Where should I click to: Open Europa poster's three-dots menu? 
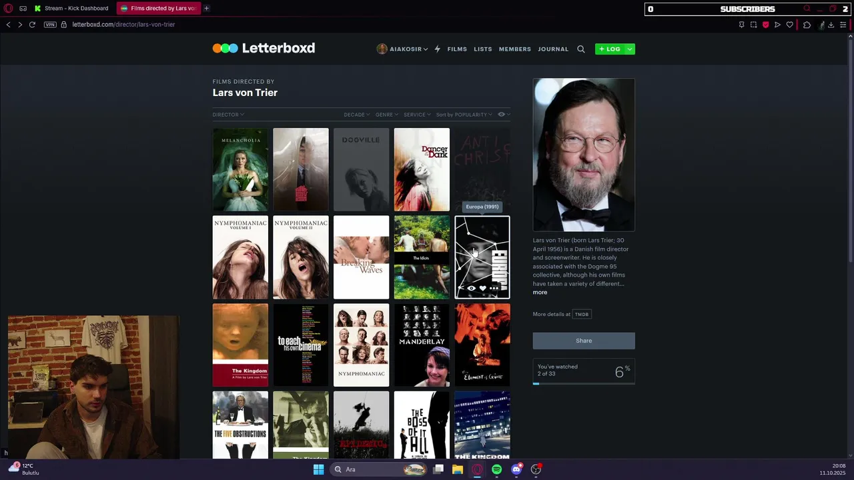coord(494,289)
